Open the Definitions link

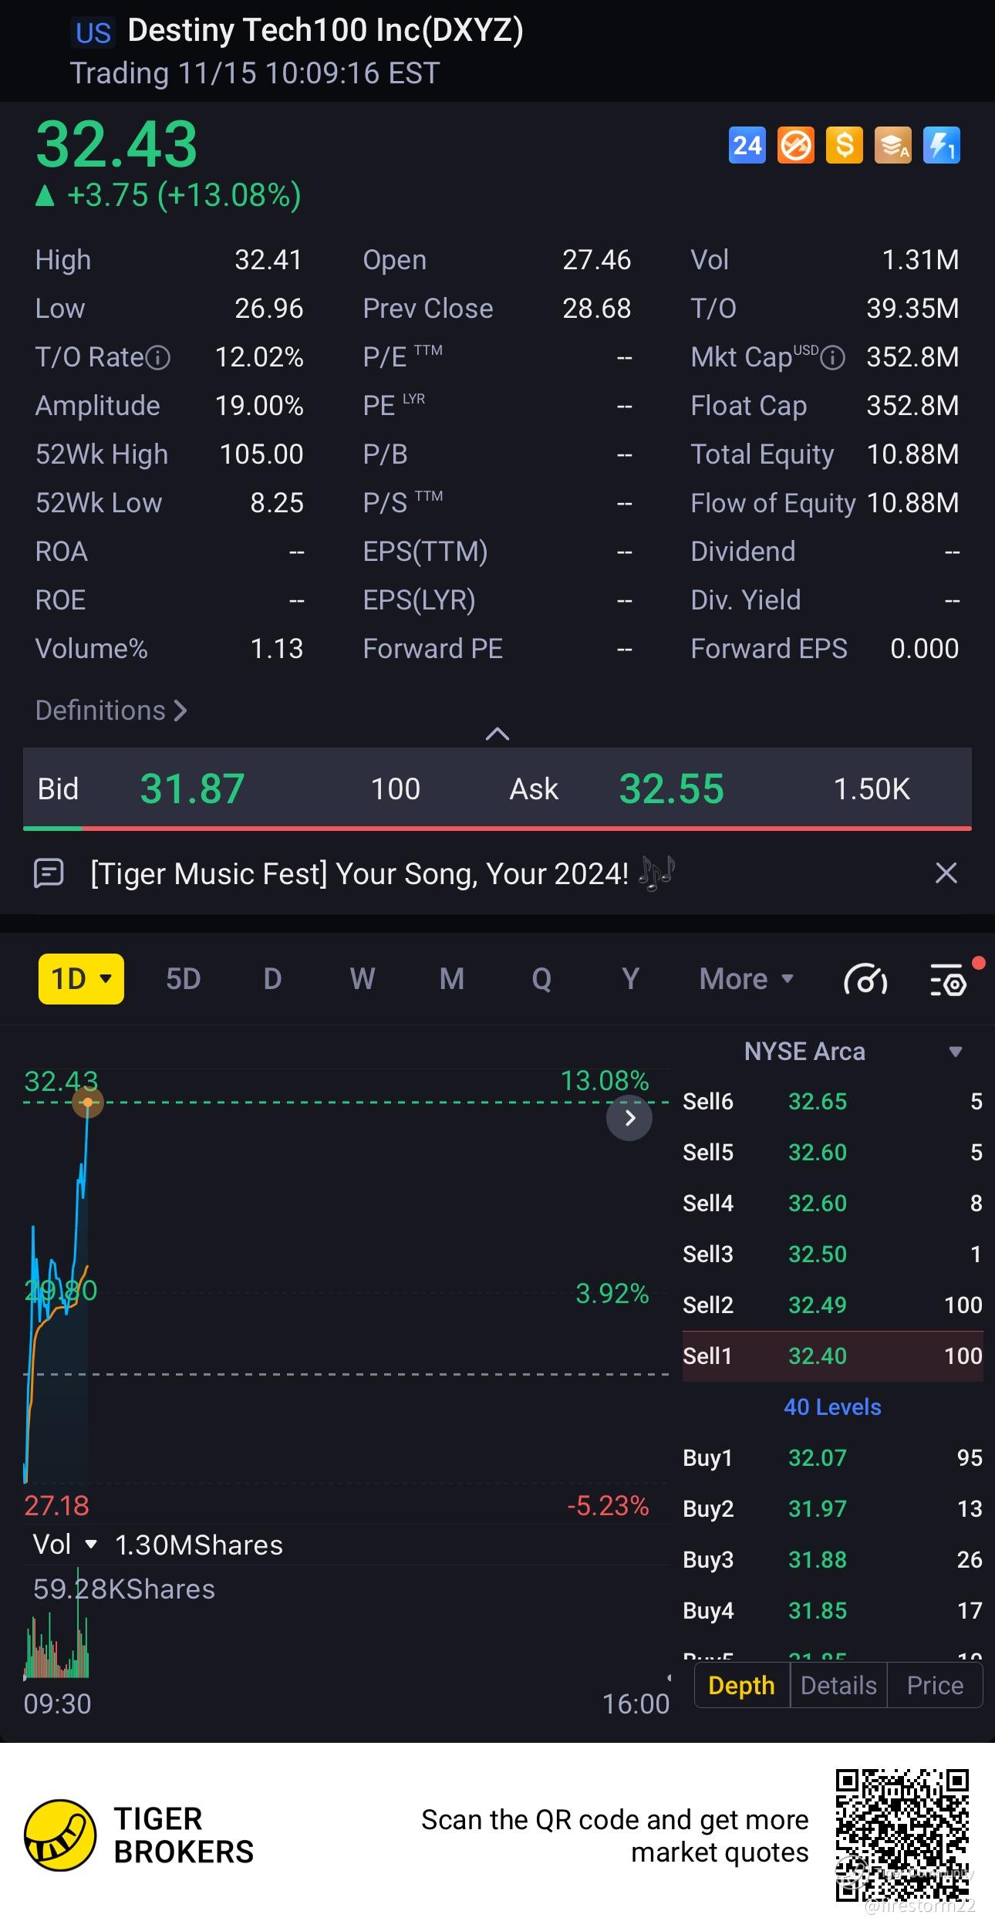pyautogui.click(x=111, y=711)
